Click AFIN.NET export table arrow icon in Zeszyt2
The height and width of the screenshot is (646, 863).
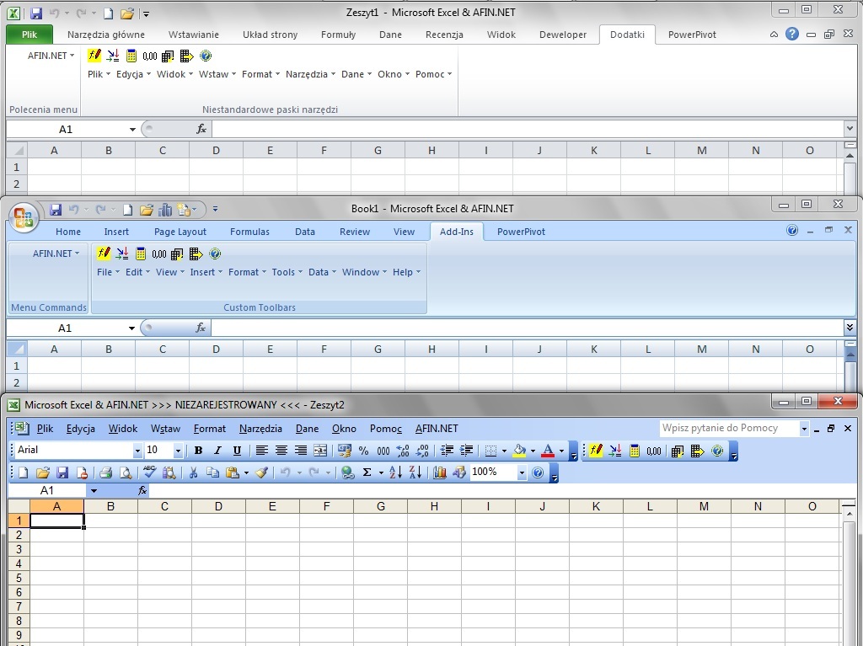pyautogui.click(x=697, y=451)
